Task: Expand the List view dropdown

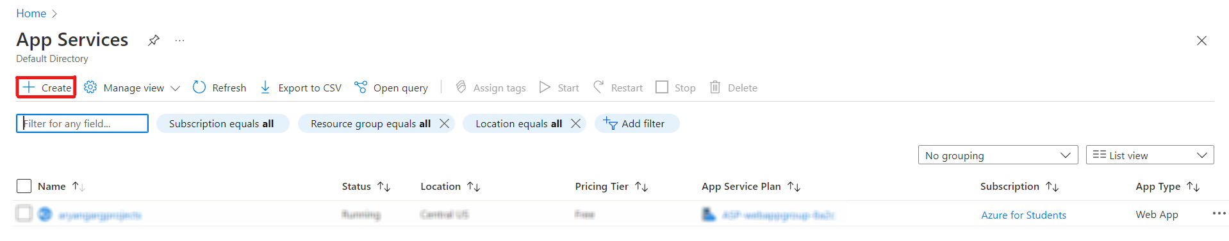Action: [x=1150, y=155]
